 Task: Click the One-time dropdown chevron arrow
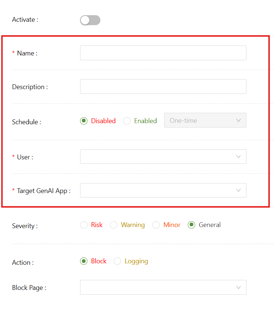(238, 121)
